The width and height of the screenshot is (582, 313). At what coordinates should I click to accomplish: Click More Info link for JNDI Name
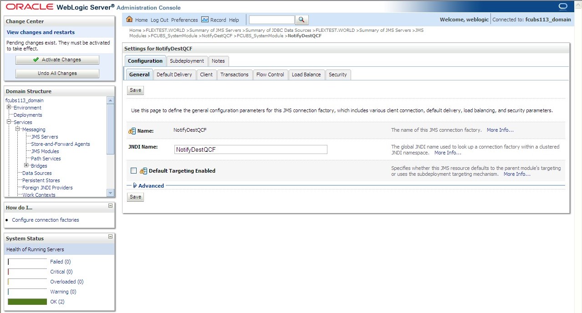[x=448, y=153]
